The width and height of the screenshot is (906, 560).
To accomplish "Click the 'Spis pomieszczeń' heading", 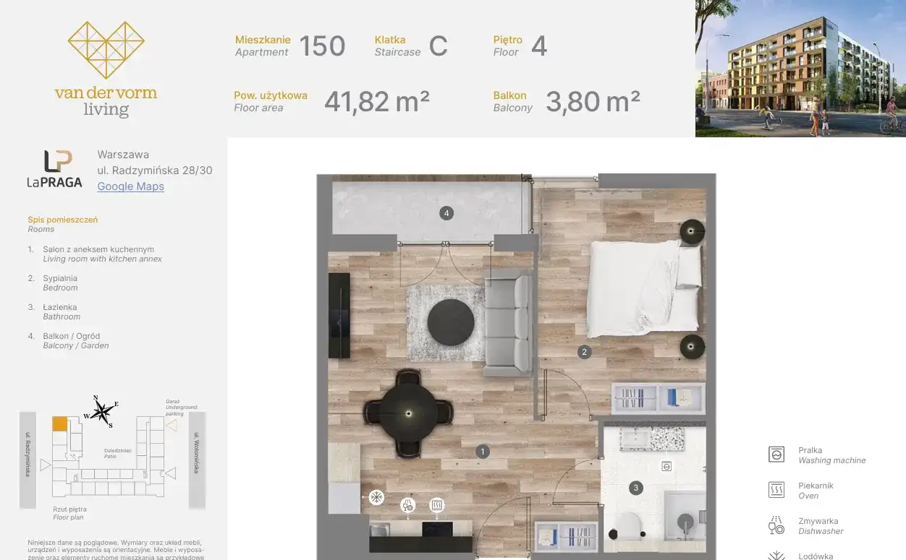I will click(x=63, y=220).
